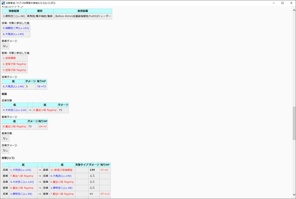Screen dimensions: 296x199
Task: Click the 砲撃(1/3) section heading
Action: (8, 158)
